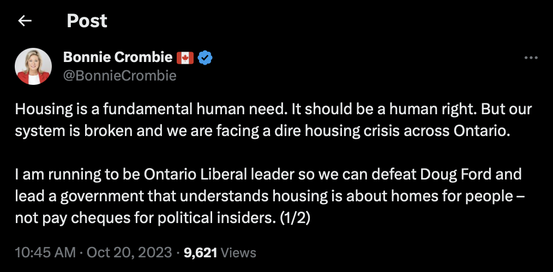Open the @BonnieCrombie handle link
Viewport: 553px width, 272px height.
coord(120,76)
